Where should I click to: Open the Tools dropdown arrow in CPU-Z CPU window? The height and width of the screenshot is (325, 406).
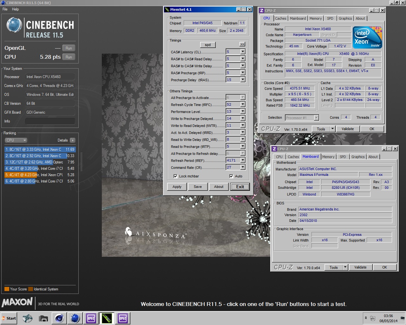332,129
